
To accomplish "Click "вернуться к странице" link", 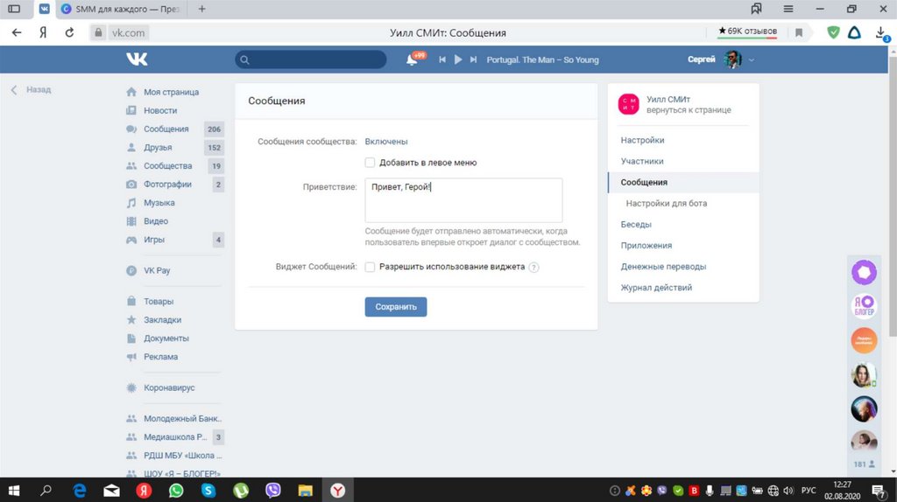I will 689,110.
